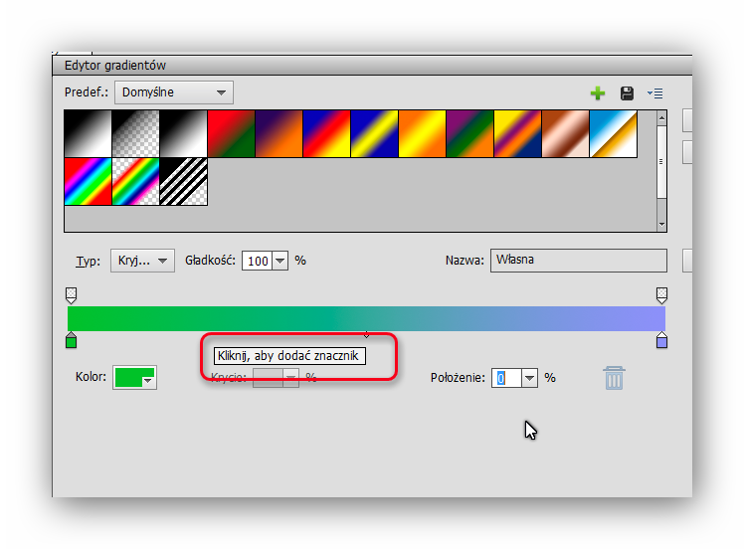Image resolution: width=744 pixels, height=549 pixels.
Task: Choose the yellow-purple-orange-blue gradient preset
Action: (517, 134)
